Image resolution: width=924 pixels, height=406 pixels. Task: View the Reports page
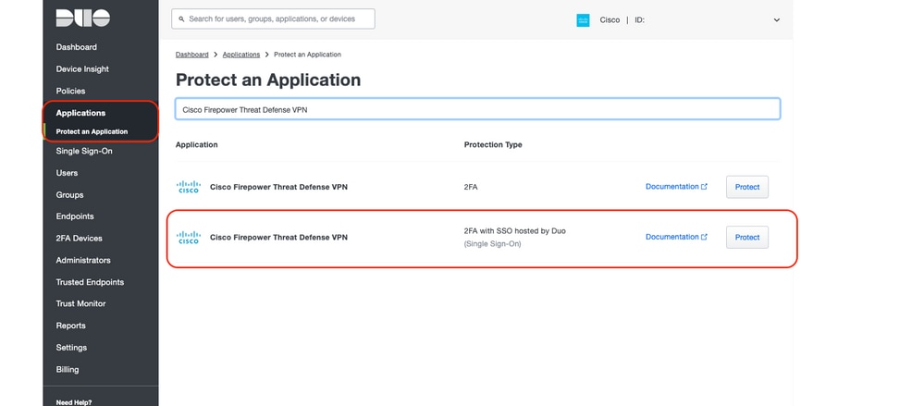pos(70,326)
